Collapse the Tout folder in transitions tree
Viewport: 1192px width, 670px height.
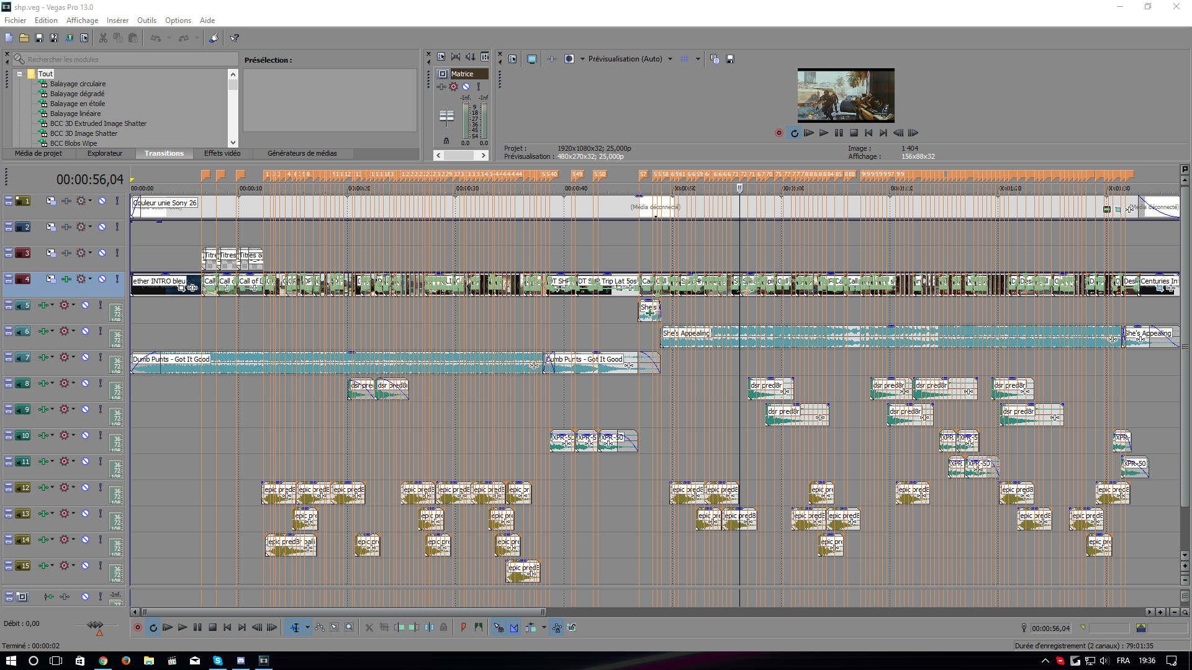(20, 74)
